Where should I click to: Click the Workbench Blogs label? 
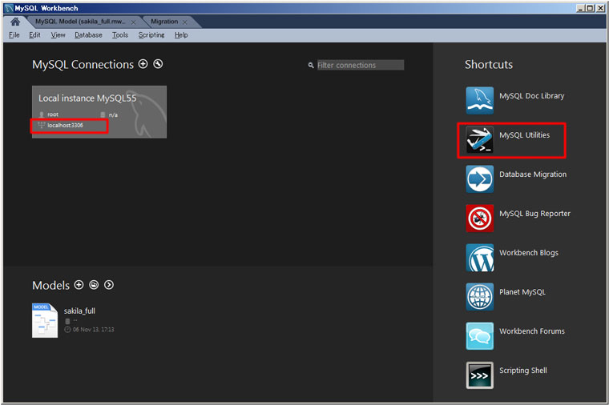pos(529,253)
